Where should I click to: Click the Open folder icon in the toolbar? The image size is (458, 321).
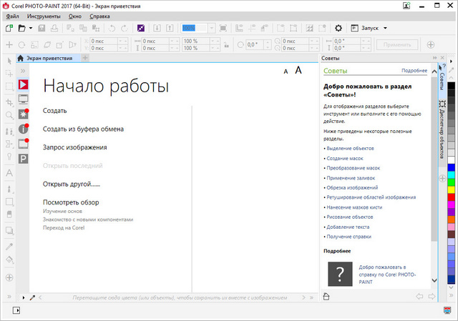[22, 28]
